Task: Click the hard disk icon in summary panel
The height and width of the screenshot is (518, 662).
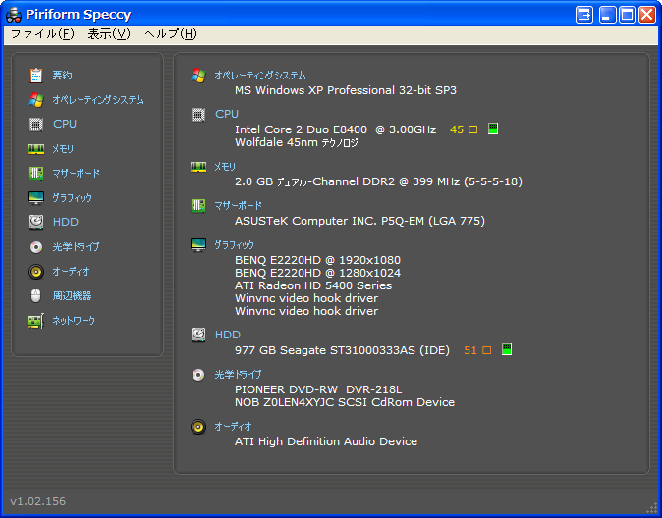Action: 198,335
